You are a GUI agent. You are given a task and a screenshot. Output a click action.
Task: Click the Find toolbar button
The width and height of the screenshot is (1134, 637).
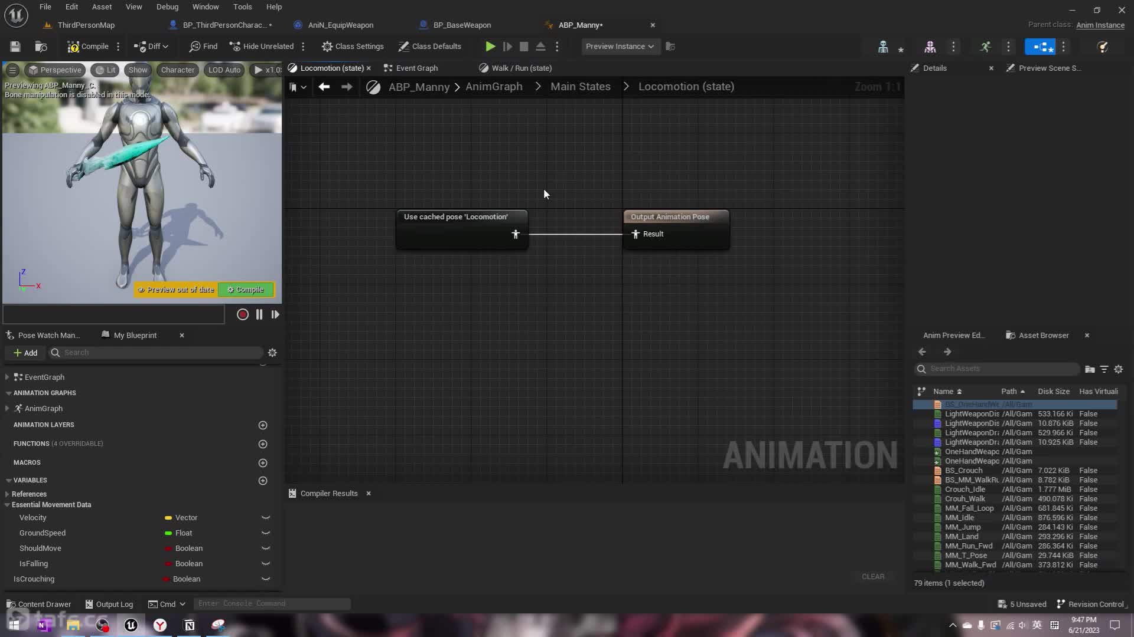coord(204,47)
